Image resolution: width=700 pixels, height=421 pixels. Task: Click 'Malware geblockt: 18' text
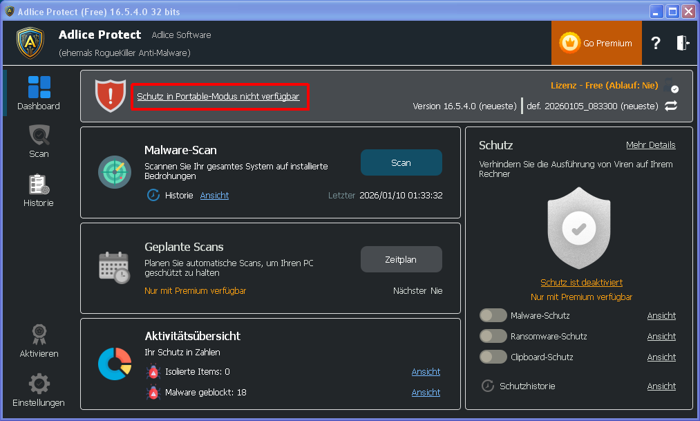[x=206, y=393]
